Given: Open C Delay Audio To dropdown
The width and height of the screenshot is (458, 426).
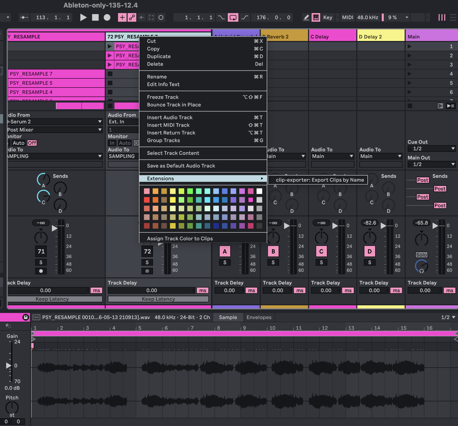Looking at the screenshot, I should tap(333, 156).
